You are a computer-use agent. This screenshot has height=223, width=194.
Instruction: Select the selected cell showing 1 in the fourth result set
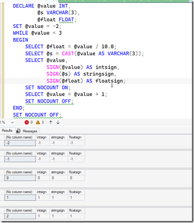click(x=20, y=198)
